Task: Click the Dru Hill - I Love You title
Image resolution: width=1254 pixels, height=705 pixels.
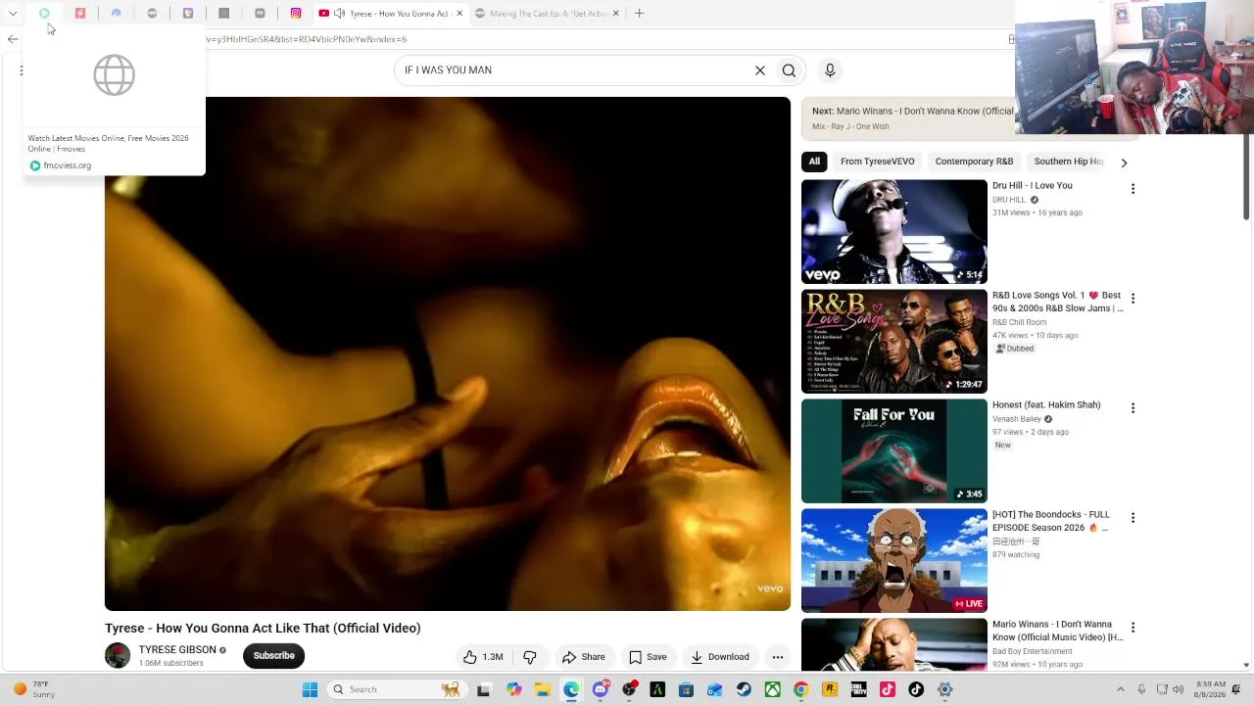Action: coord(1033,186)
